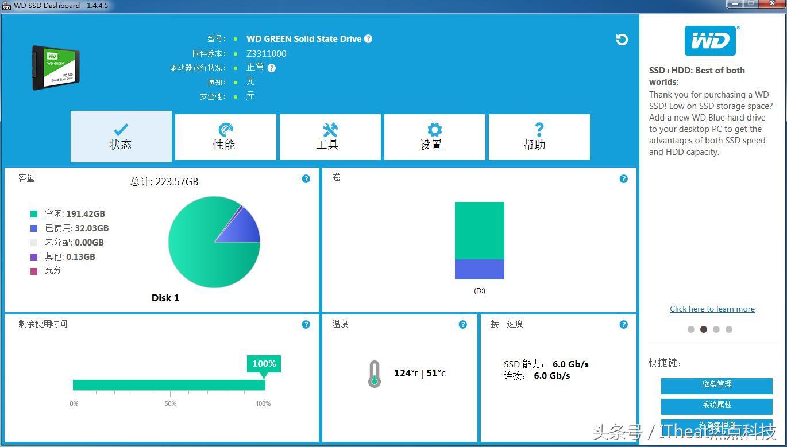Select the last carousel dot in the sidebar
Image resolution: width=787 pixels, height=447 pixels.
click(x=728, y=329)
